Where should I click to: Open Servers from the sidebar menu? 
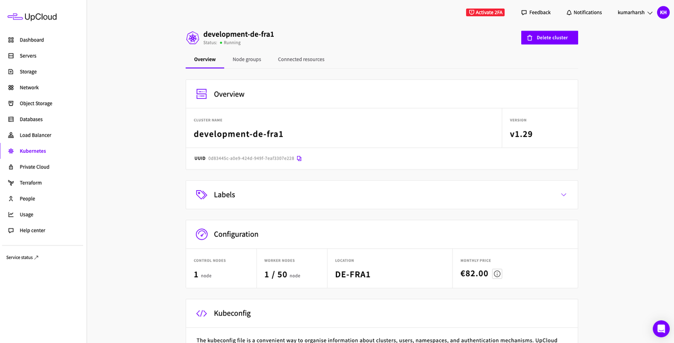[x=28, y=56]
